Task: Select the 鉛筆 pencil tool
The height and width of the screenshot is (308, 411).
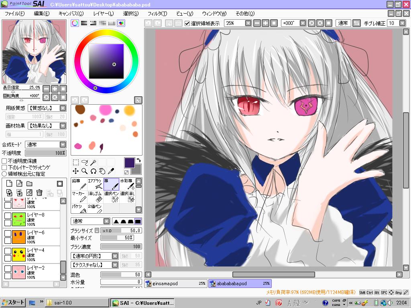Action: tap(79, 184)
